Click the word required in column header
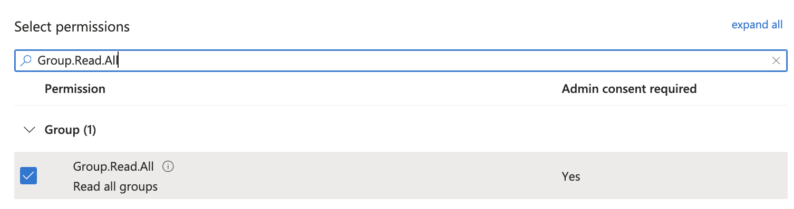Image resolution: width=794 pixels, height=209 pixels. 672,89
